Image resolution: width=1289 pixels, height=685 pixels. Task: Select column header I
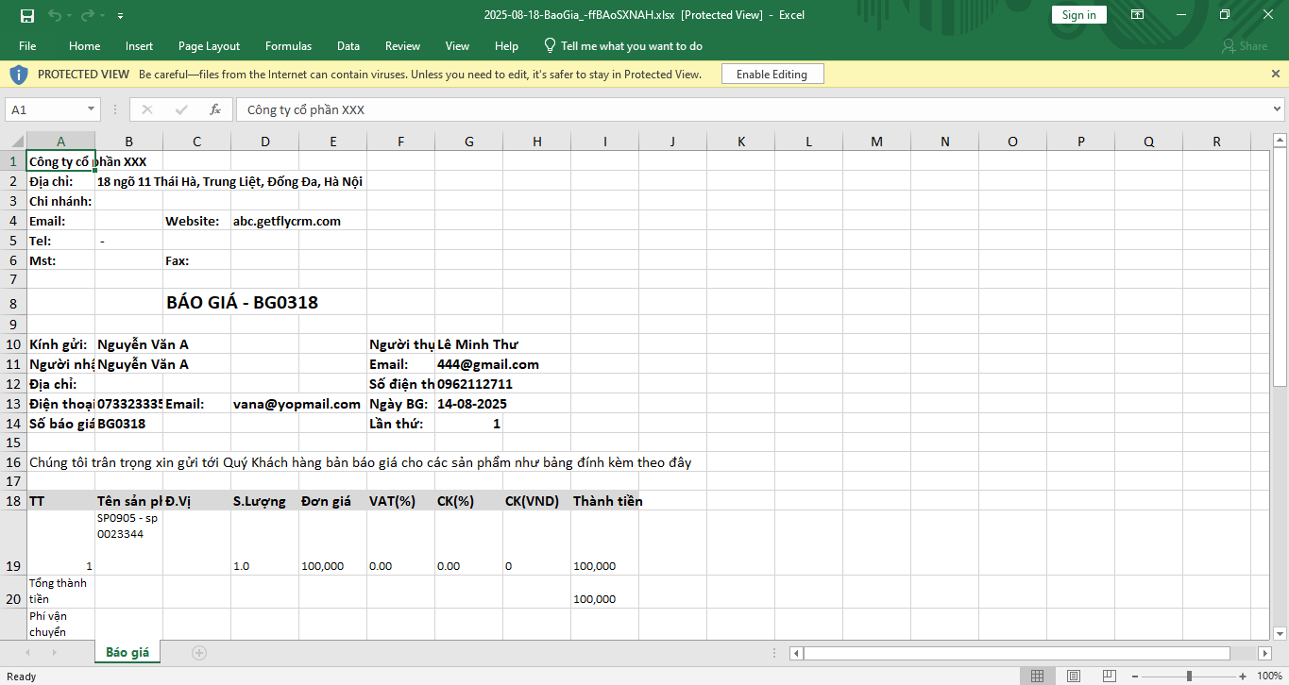point(605,142)
